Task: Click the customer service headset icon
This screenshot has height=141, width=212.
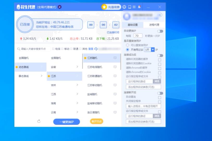Action: tap(96, 49)
